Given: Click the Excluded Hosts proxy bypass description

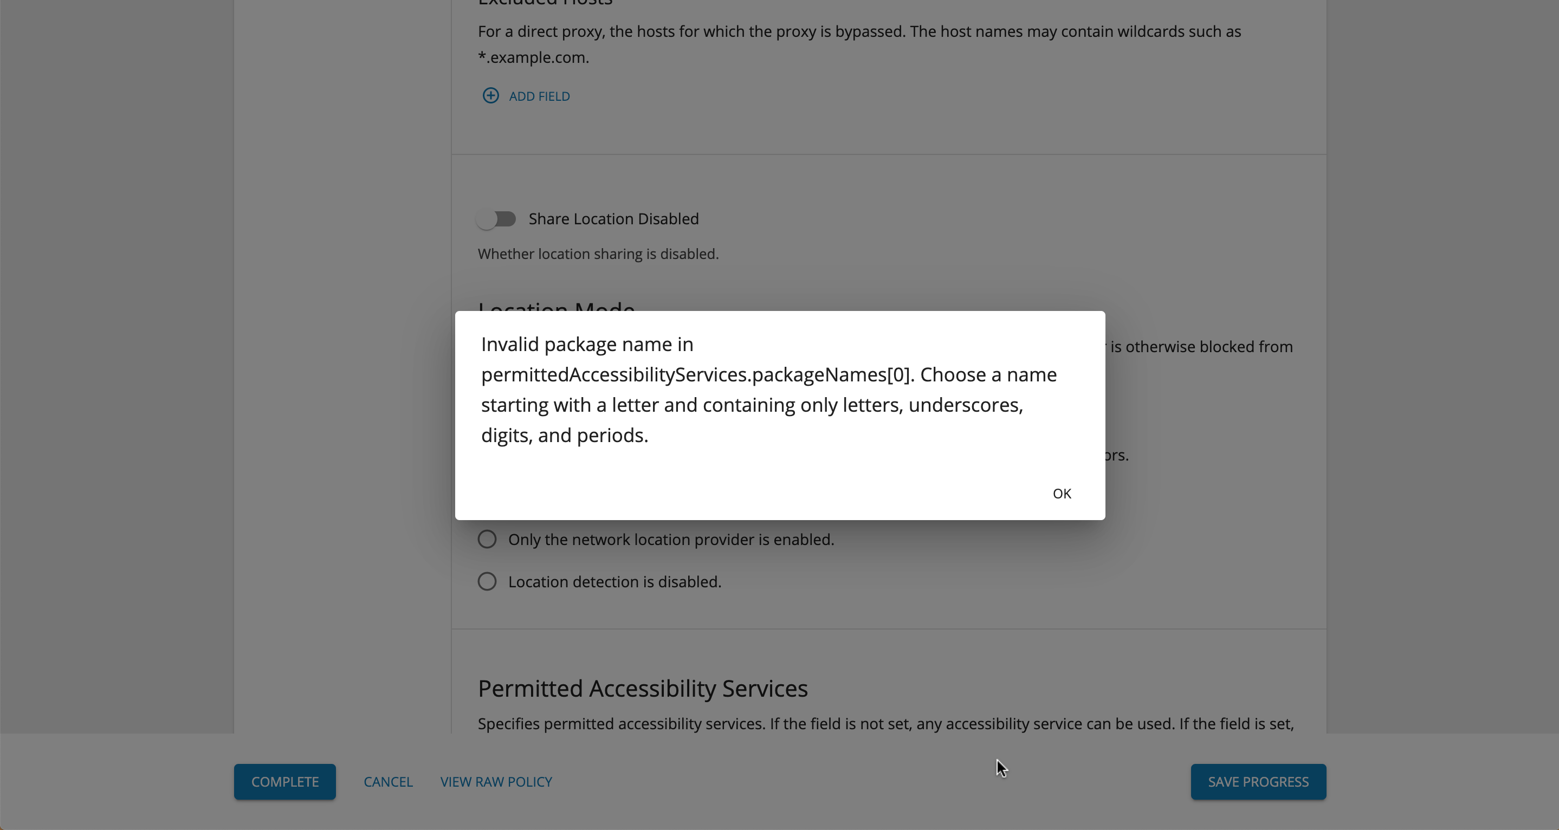Looking at the screenshot, I should coord(859,44).
